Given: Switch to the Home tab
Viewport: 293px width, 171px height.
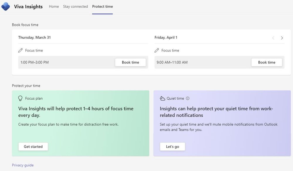Looking at the screenshot, I should point(54,6).
